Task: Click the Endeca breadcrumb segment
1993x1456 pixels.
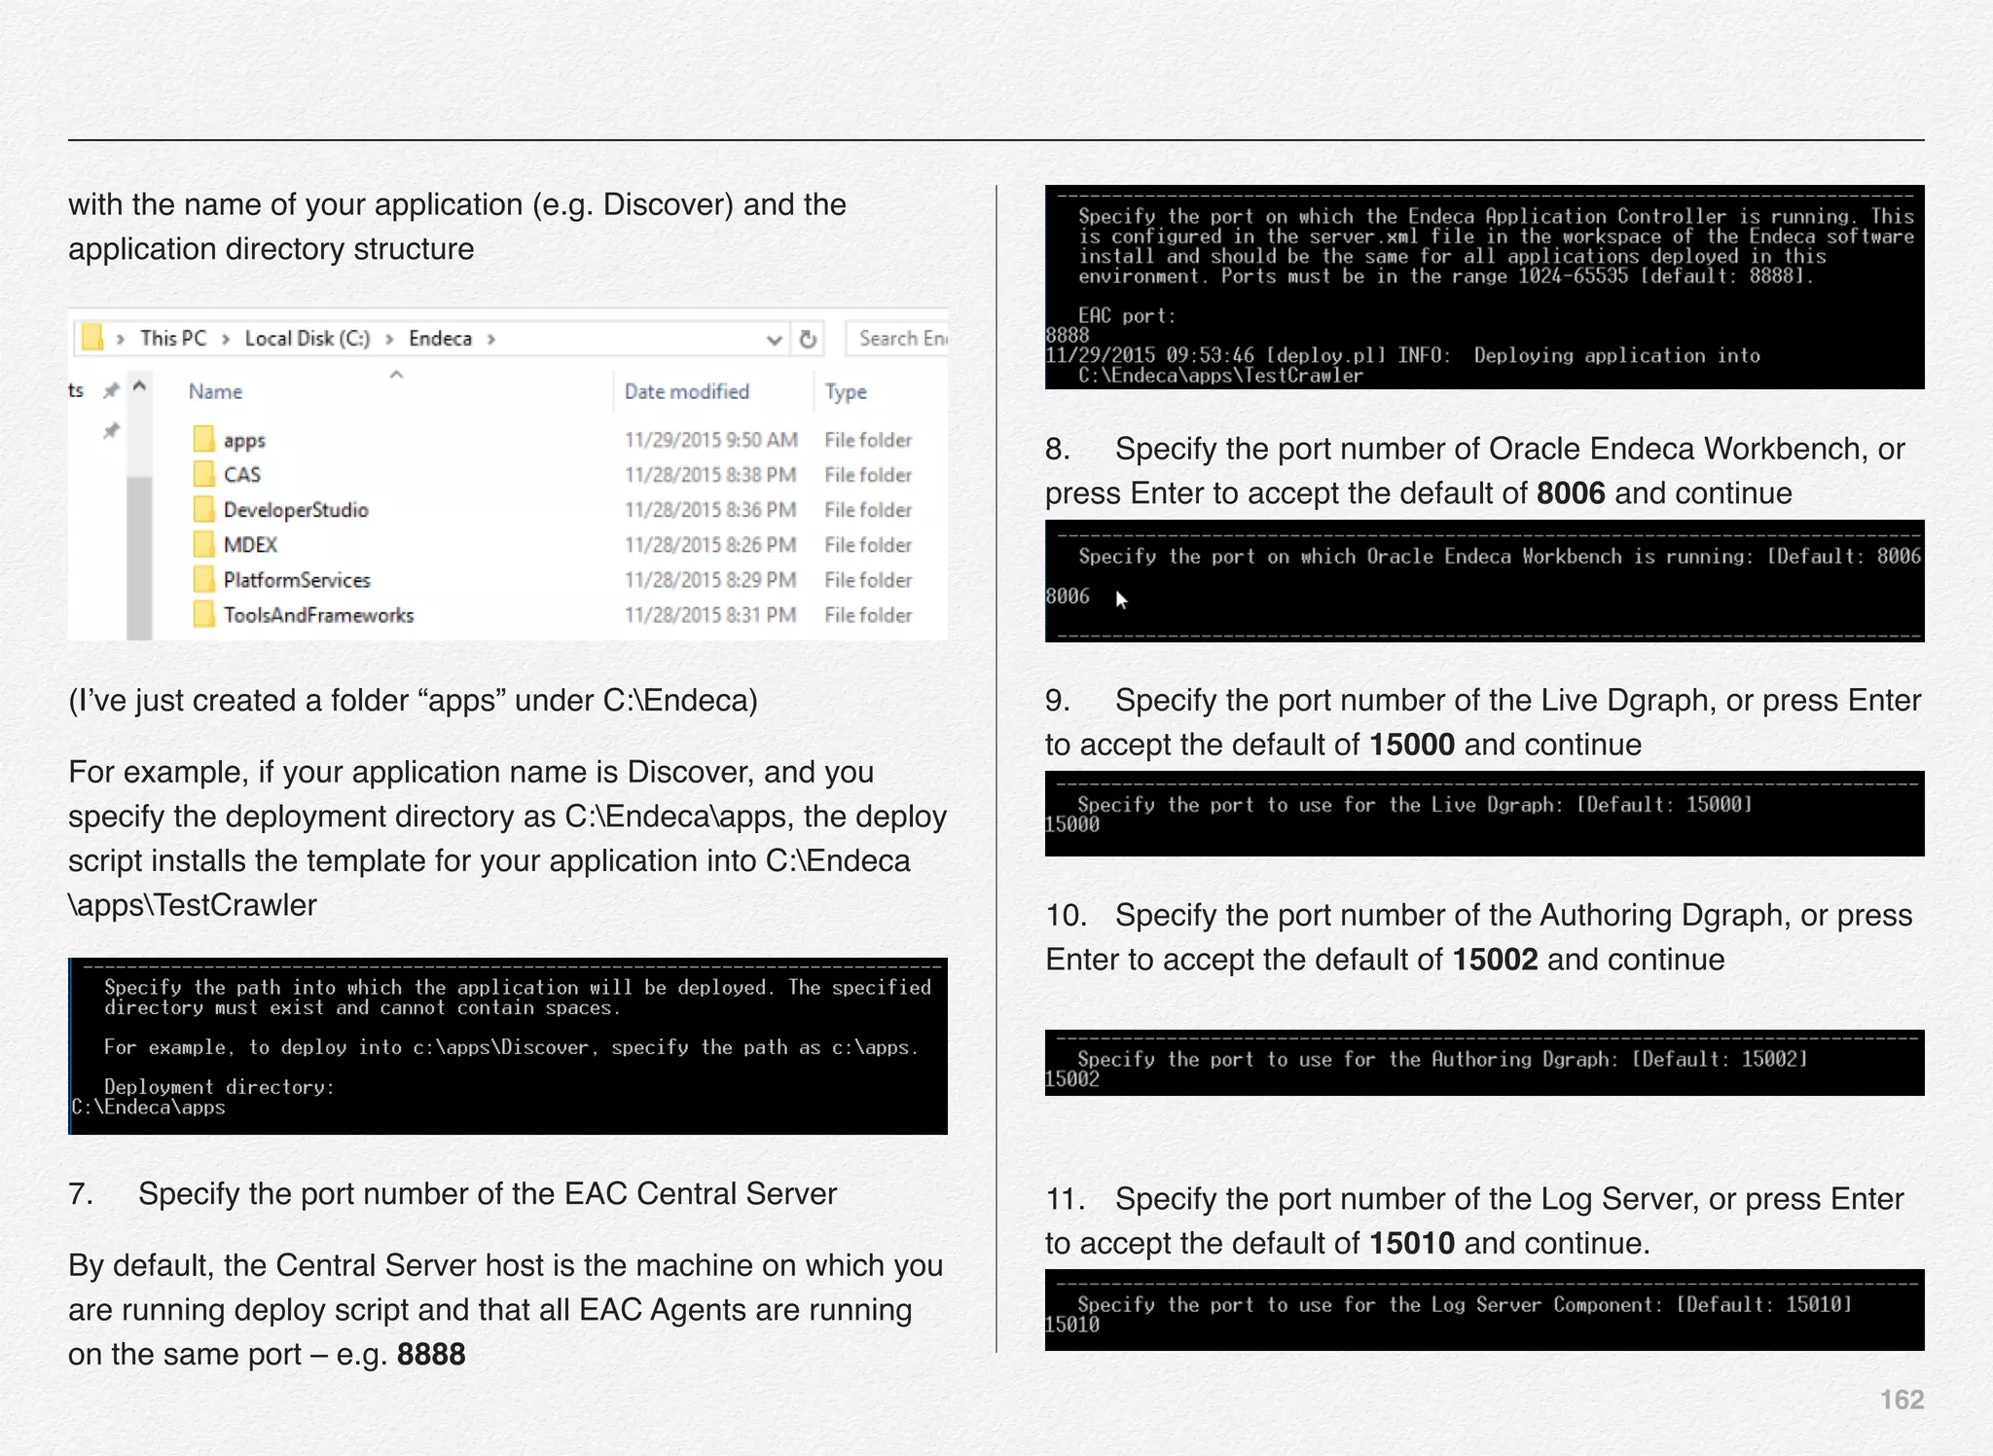Action: click(440, 338)
